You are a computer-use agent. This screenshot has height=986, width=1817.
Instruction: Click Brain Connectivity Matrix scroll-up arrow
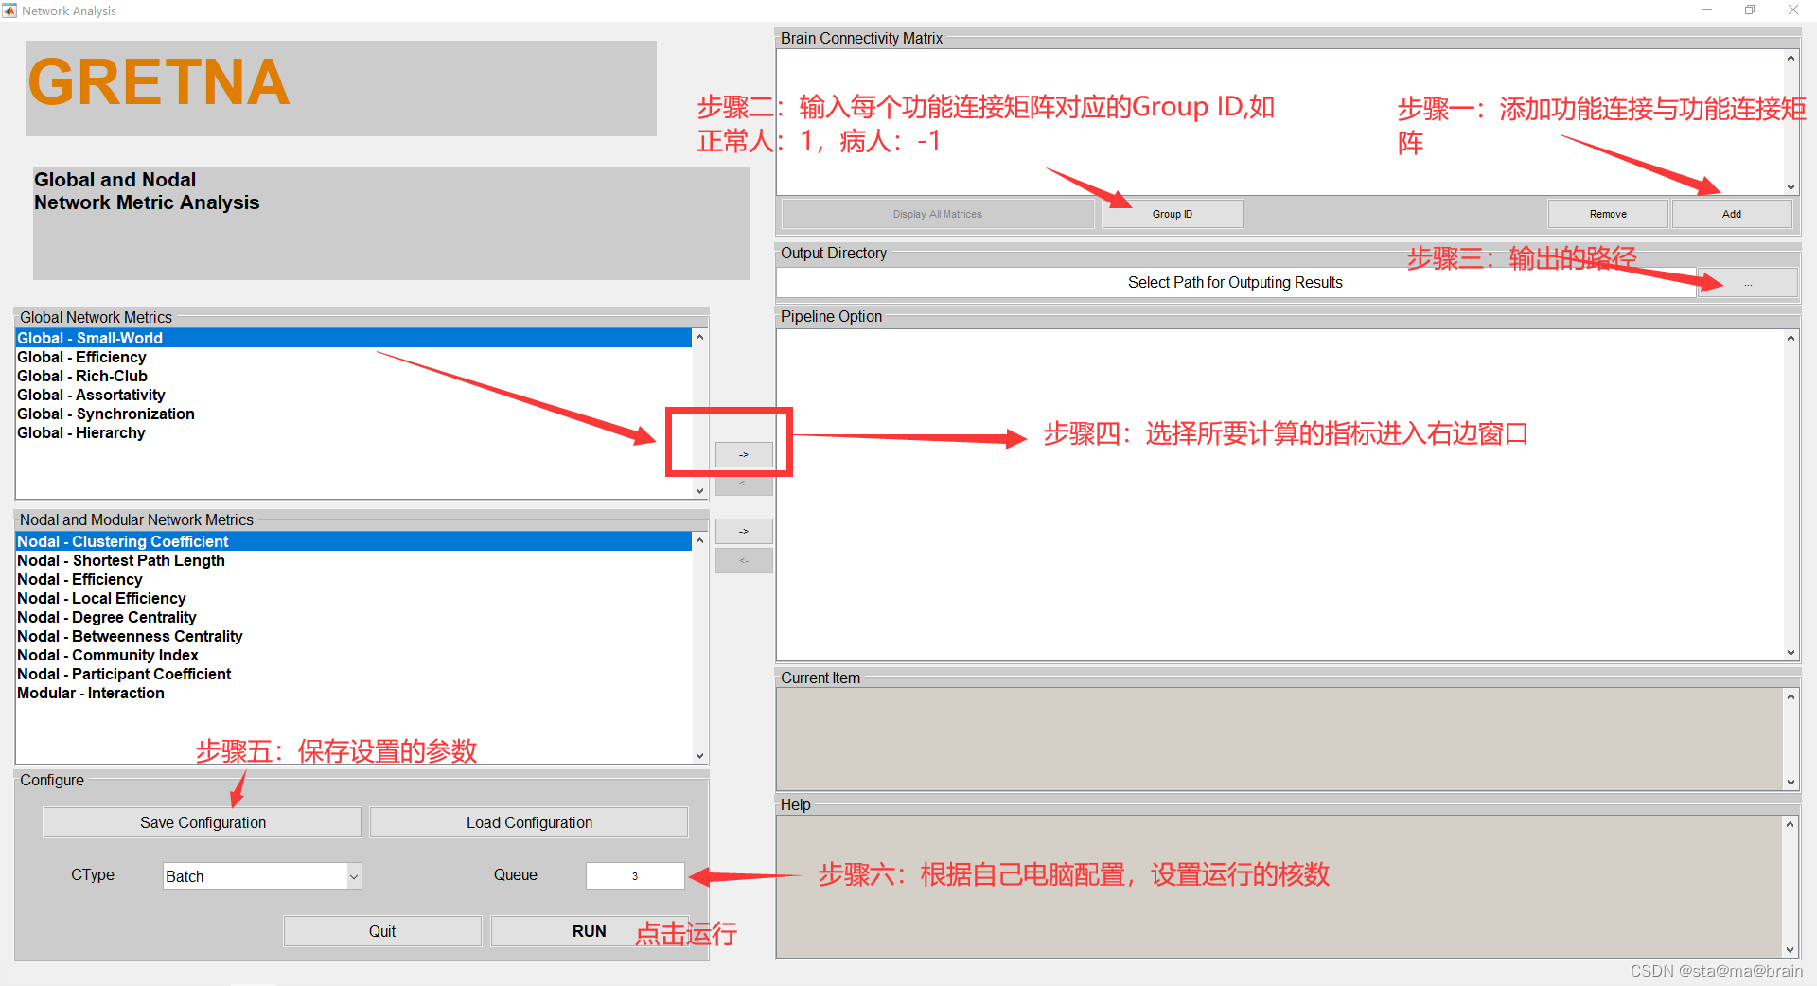[x=1791, y=59]
